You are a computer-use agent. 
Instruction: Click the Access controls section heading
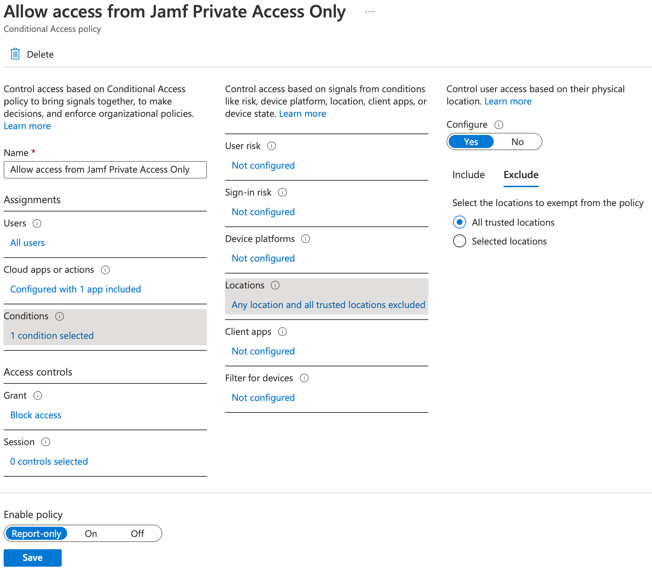[x=38, y=372]
